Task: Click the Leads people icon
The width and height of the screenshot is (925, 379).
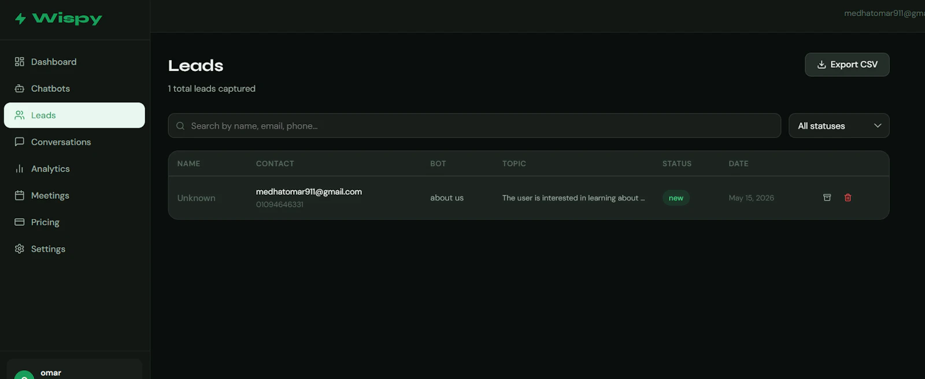Action: 20,115
